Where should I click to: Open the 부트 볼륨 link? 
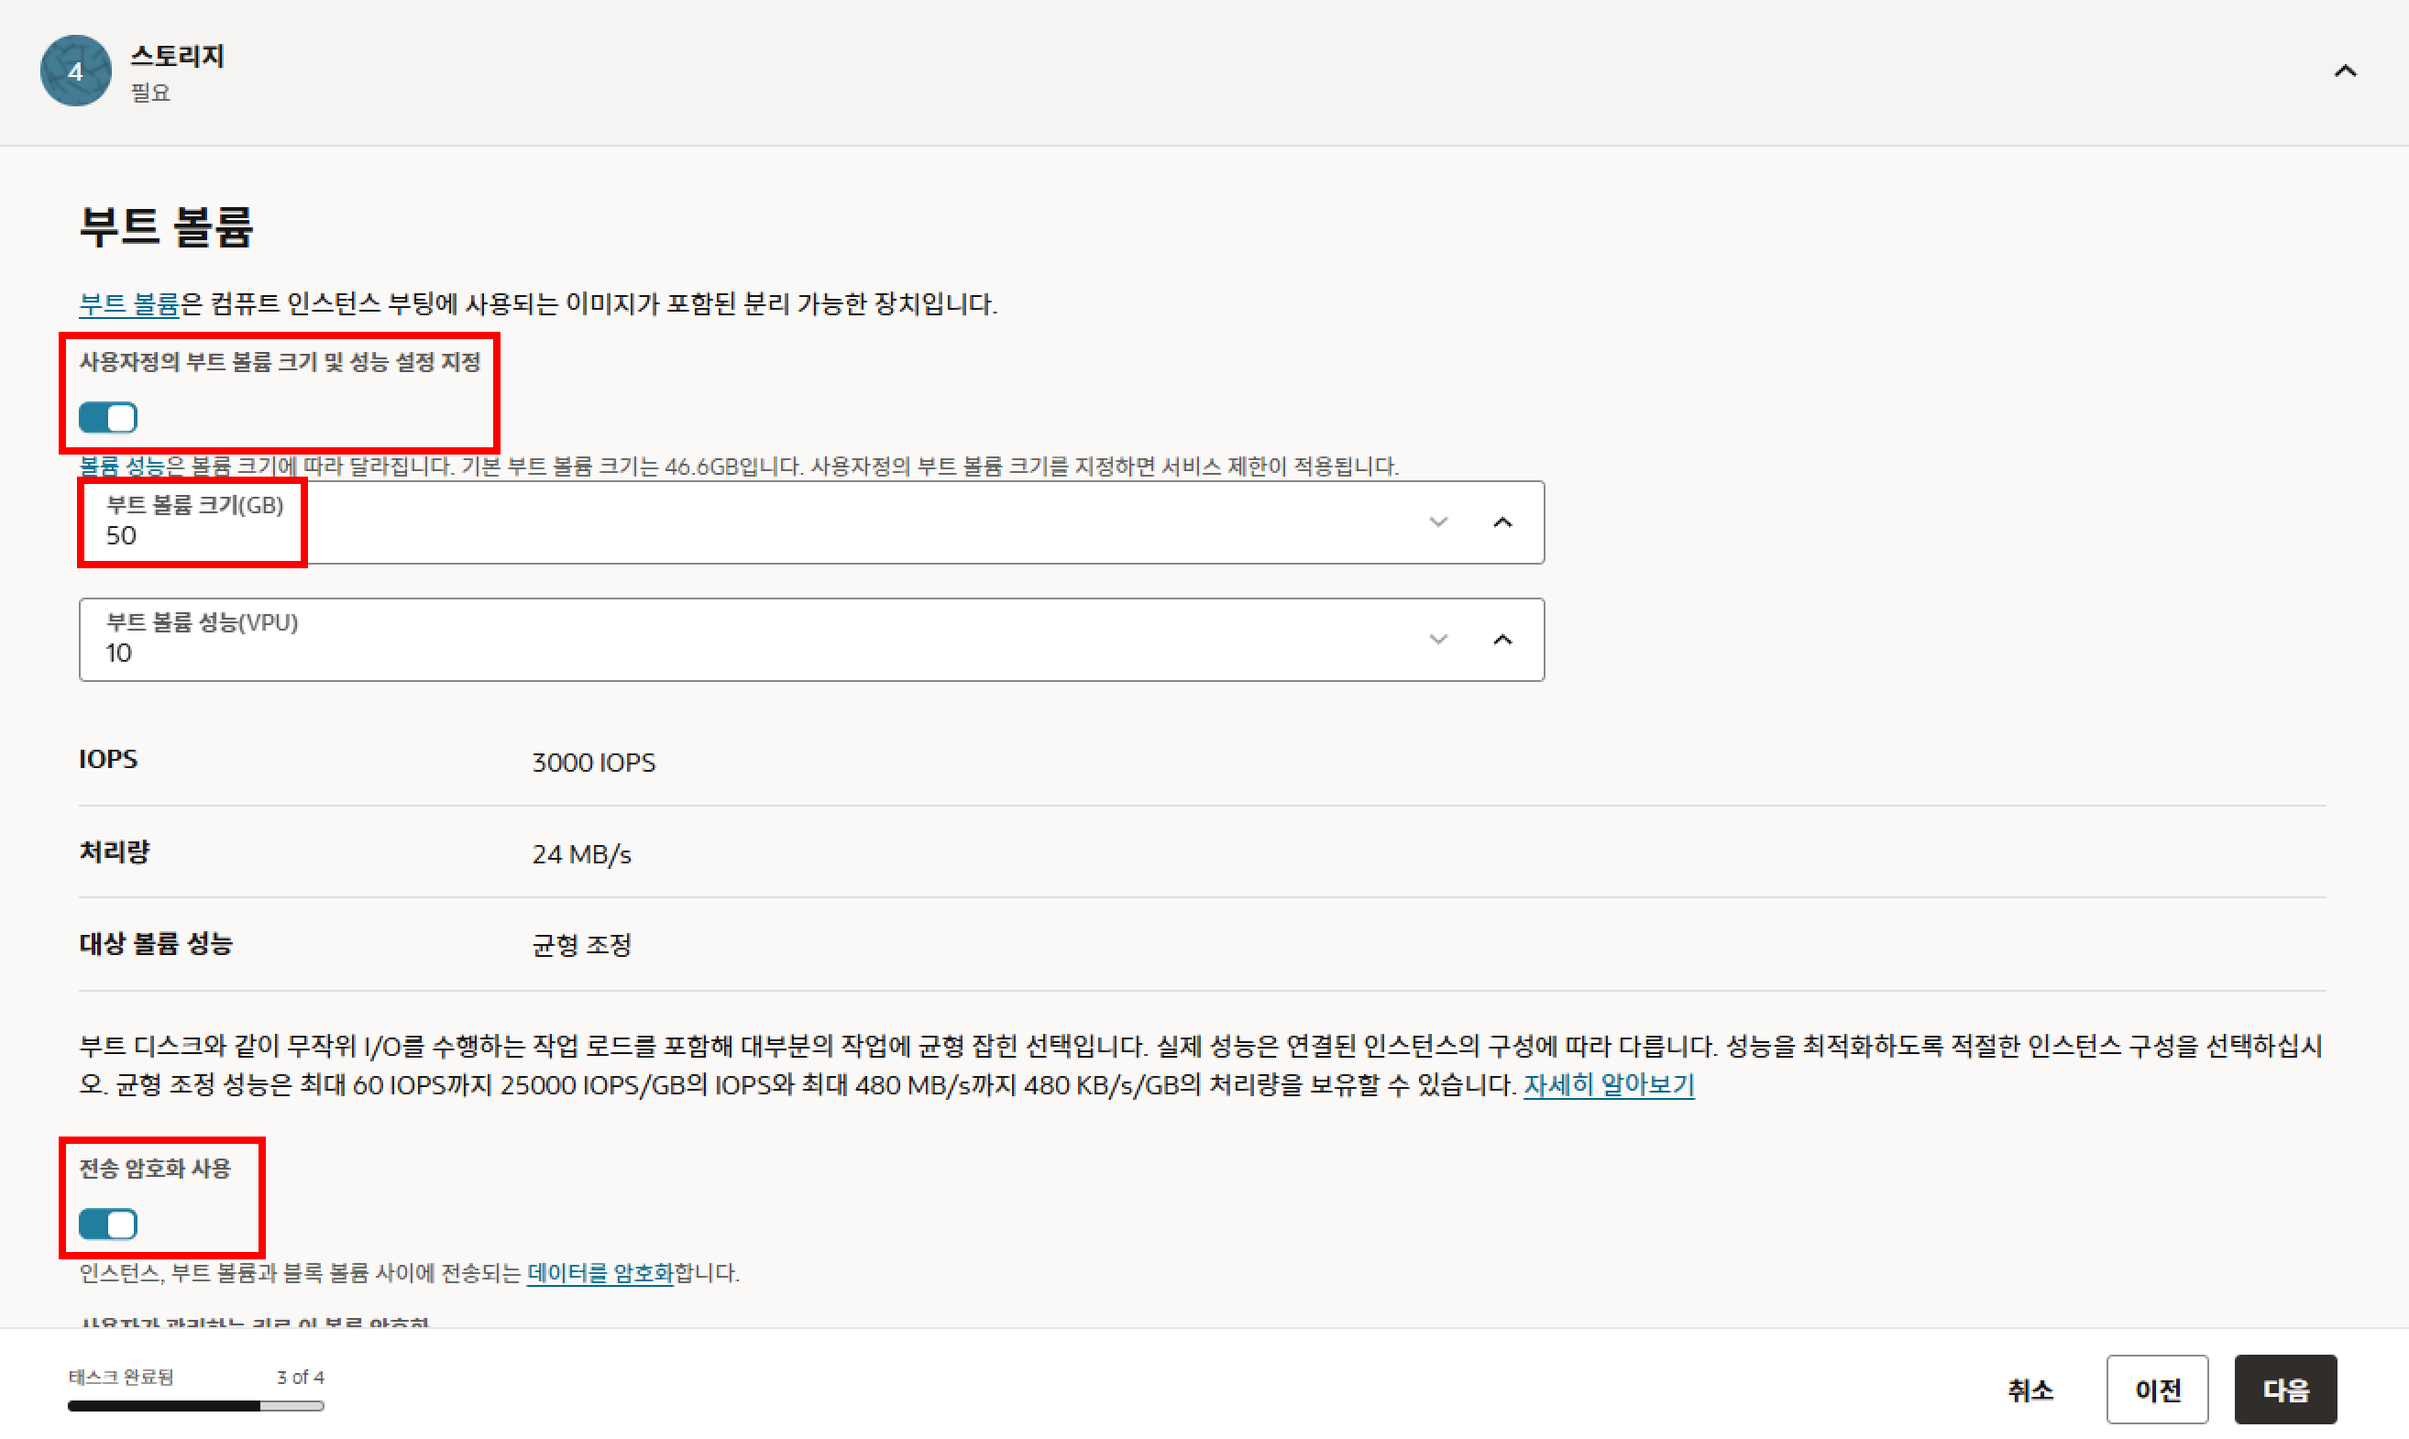pos(128,304)
